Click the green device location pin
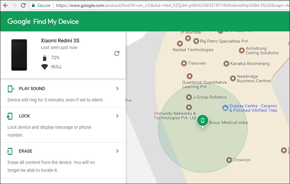290x184 pixels. coord(203,121)
